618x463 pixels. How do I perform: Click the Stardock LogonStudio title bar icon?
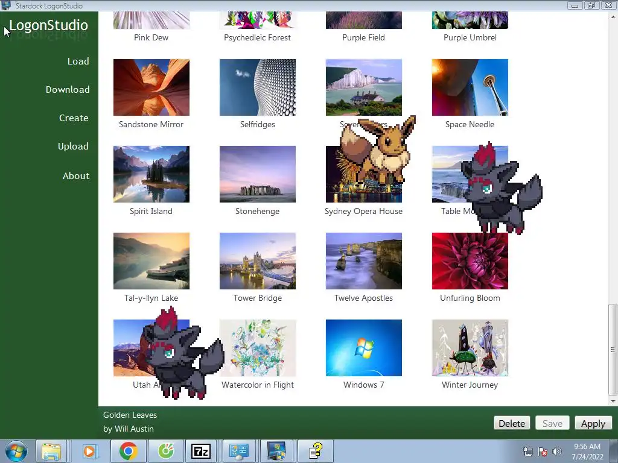point(6,5)
